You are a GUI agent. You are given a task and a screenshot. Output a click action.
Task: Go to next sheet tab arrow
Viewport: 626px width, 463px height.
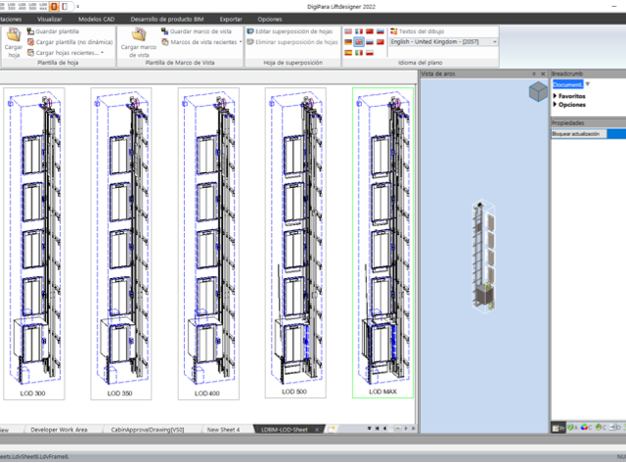click(x=406, y=428)
